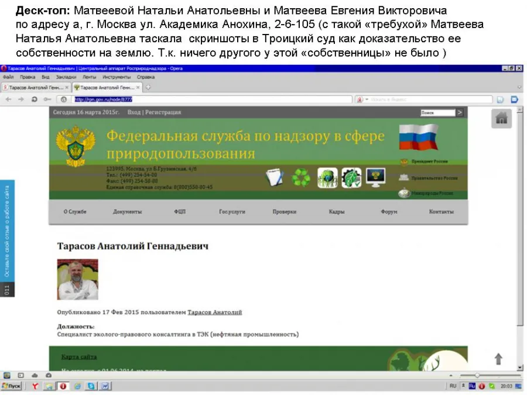
Task: Open the Проверки nav item
Action: (x=285, y=212)
